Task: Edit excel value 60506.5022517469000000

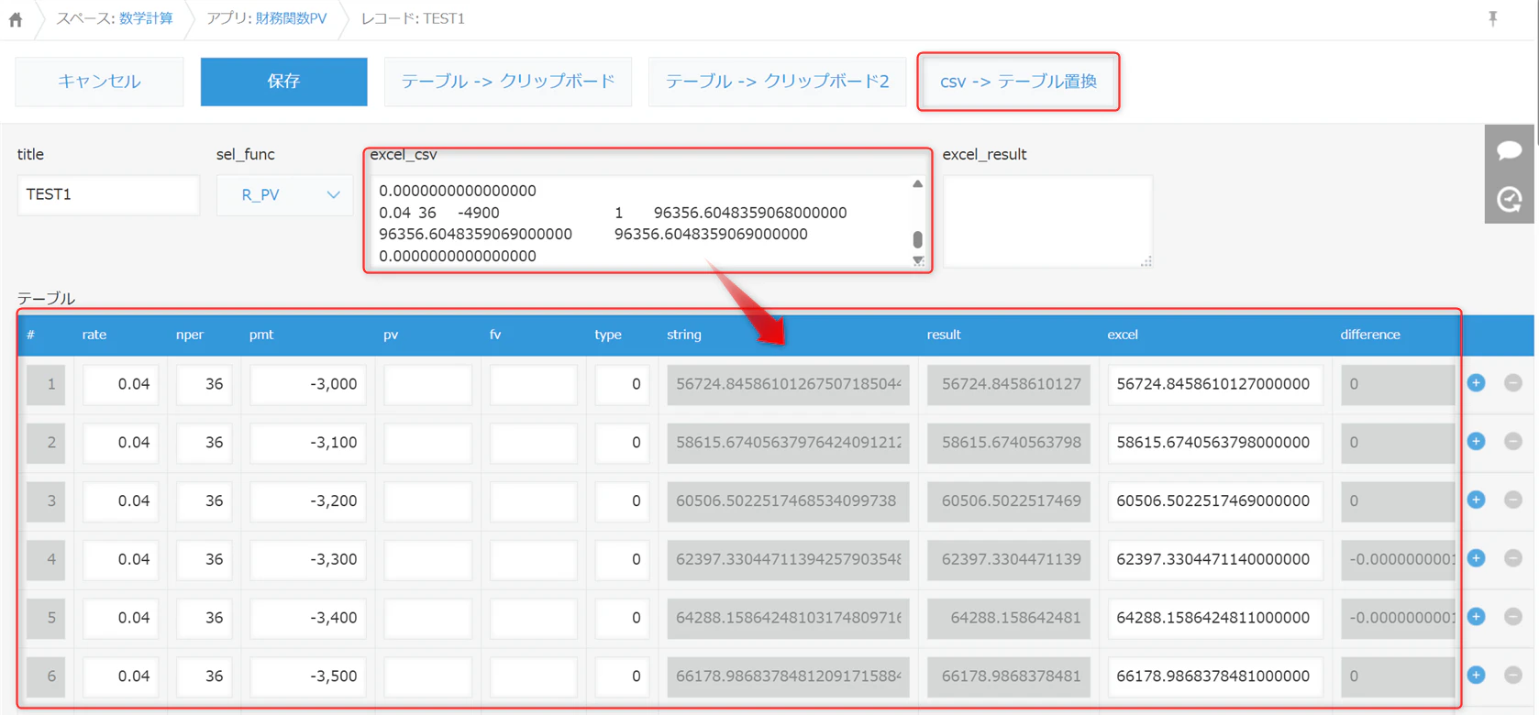Action: click(1215, 500)
